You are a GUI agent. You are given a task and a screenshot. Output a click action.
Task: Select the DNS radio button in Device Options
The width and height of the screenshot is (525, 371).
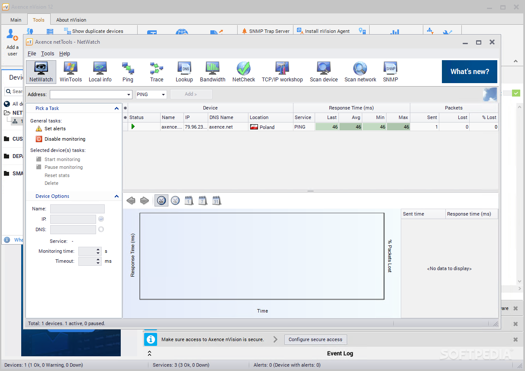pyautogui.click(x=101, y=229)
